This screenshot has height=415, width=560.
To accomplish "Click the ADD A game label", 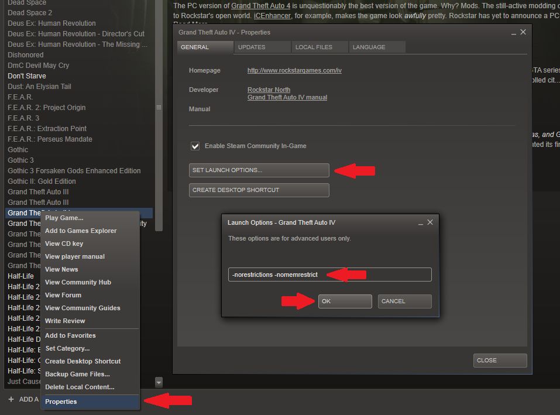I will pos(29,399).
